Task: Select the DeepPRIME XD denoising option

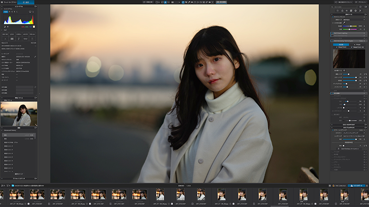Action: [357, 47]
